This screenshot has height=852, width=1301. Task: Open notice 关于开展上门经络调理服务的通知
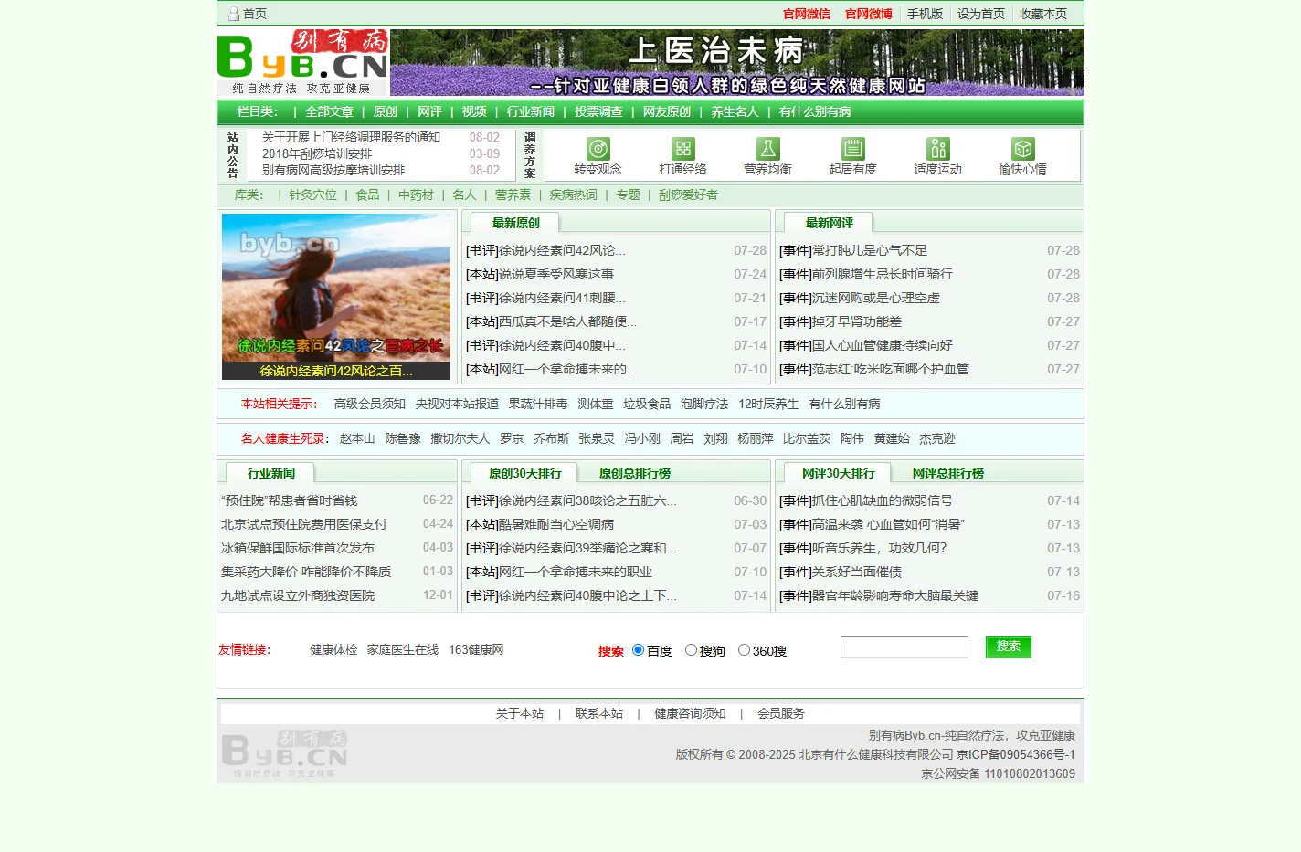(x=351, y=137)
